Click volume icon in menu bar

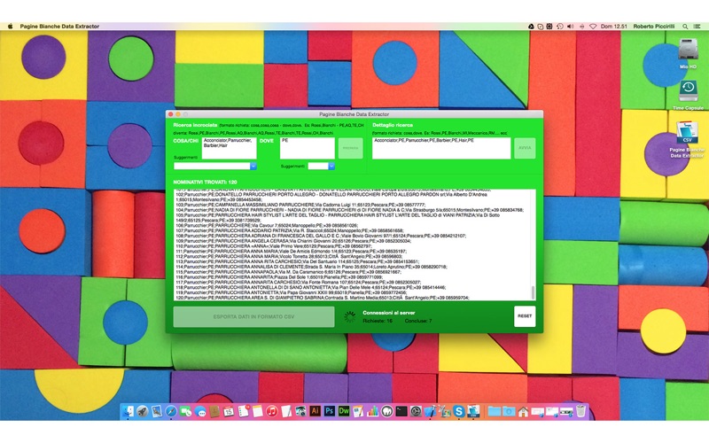(571, 27)
